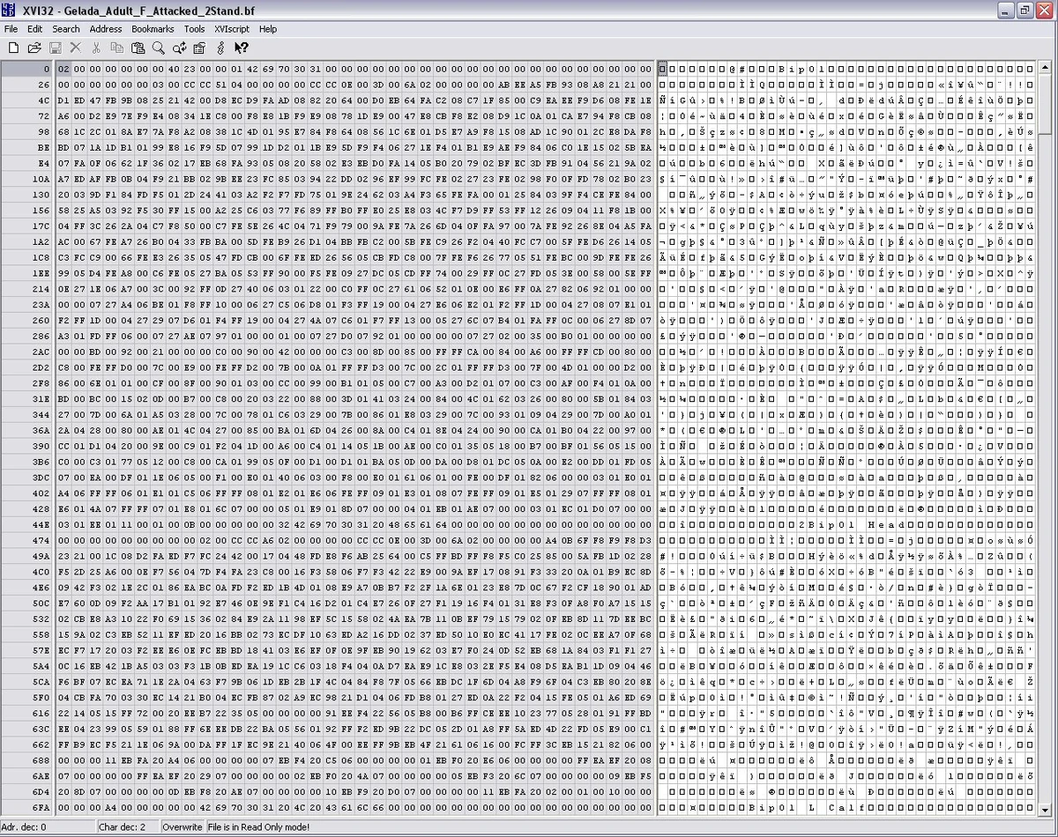Open the Tools menu
Image resolution: width=1058 pixels, height=837 pixels.
click(x=194, y=29)
